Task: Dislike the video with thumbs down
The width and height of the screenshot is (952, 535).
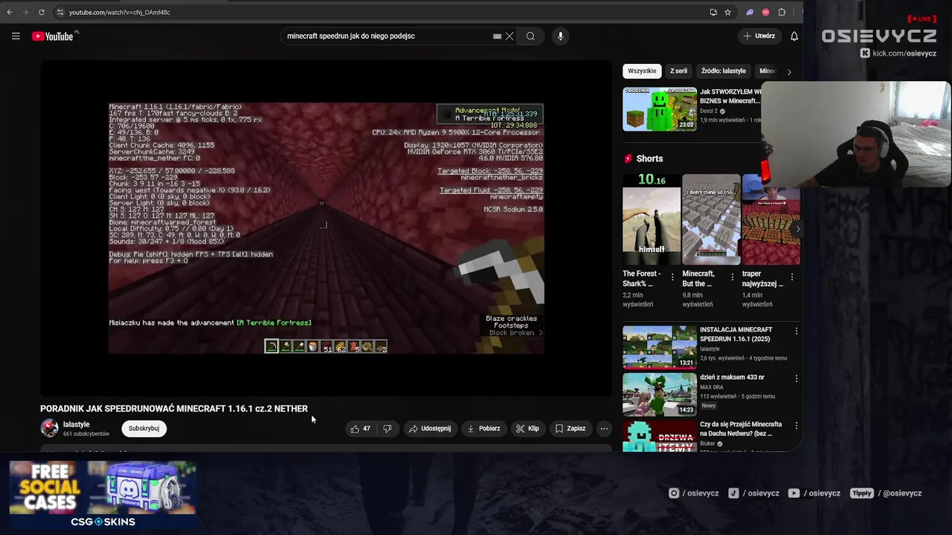Action: [x=387, y=428]
